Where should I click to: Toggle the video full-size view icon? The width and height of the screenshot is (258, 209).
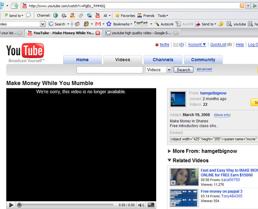(151, 205)
